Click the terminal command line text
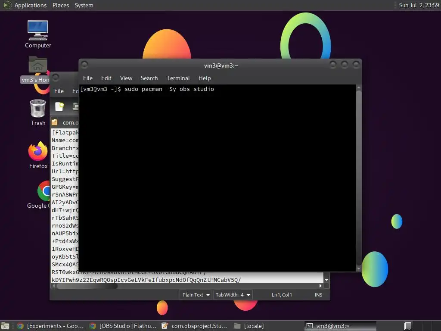The height and width of the screenshot is (331, 441). point(147,89)
